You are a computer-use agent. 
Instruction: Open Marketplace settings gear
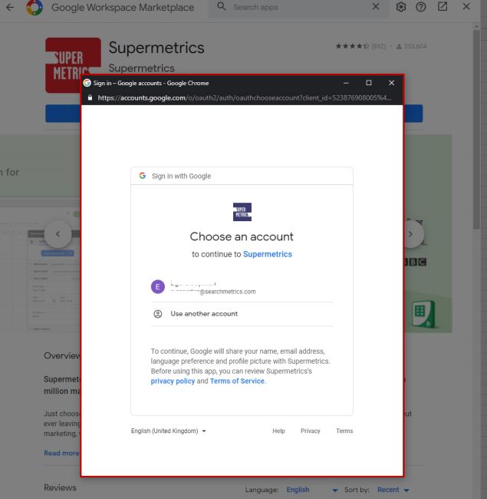coord(401,7)
